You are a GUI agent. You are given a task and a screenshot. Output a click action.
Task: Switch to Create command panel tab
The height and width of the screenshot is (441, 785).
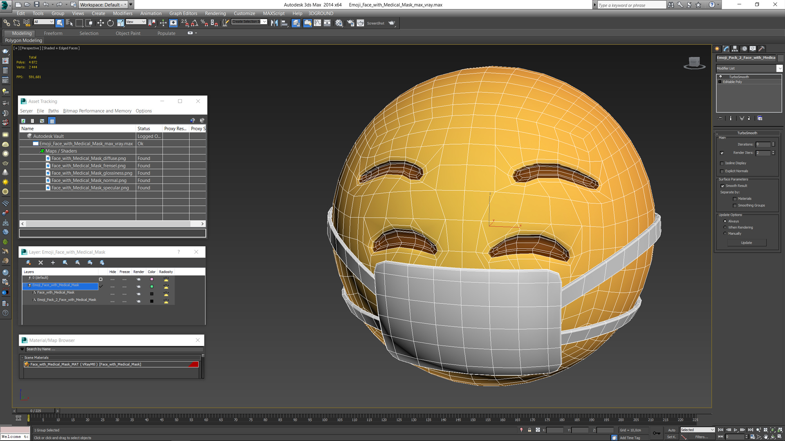click(717, 49)
